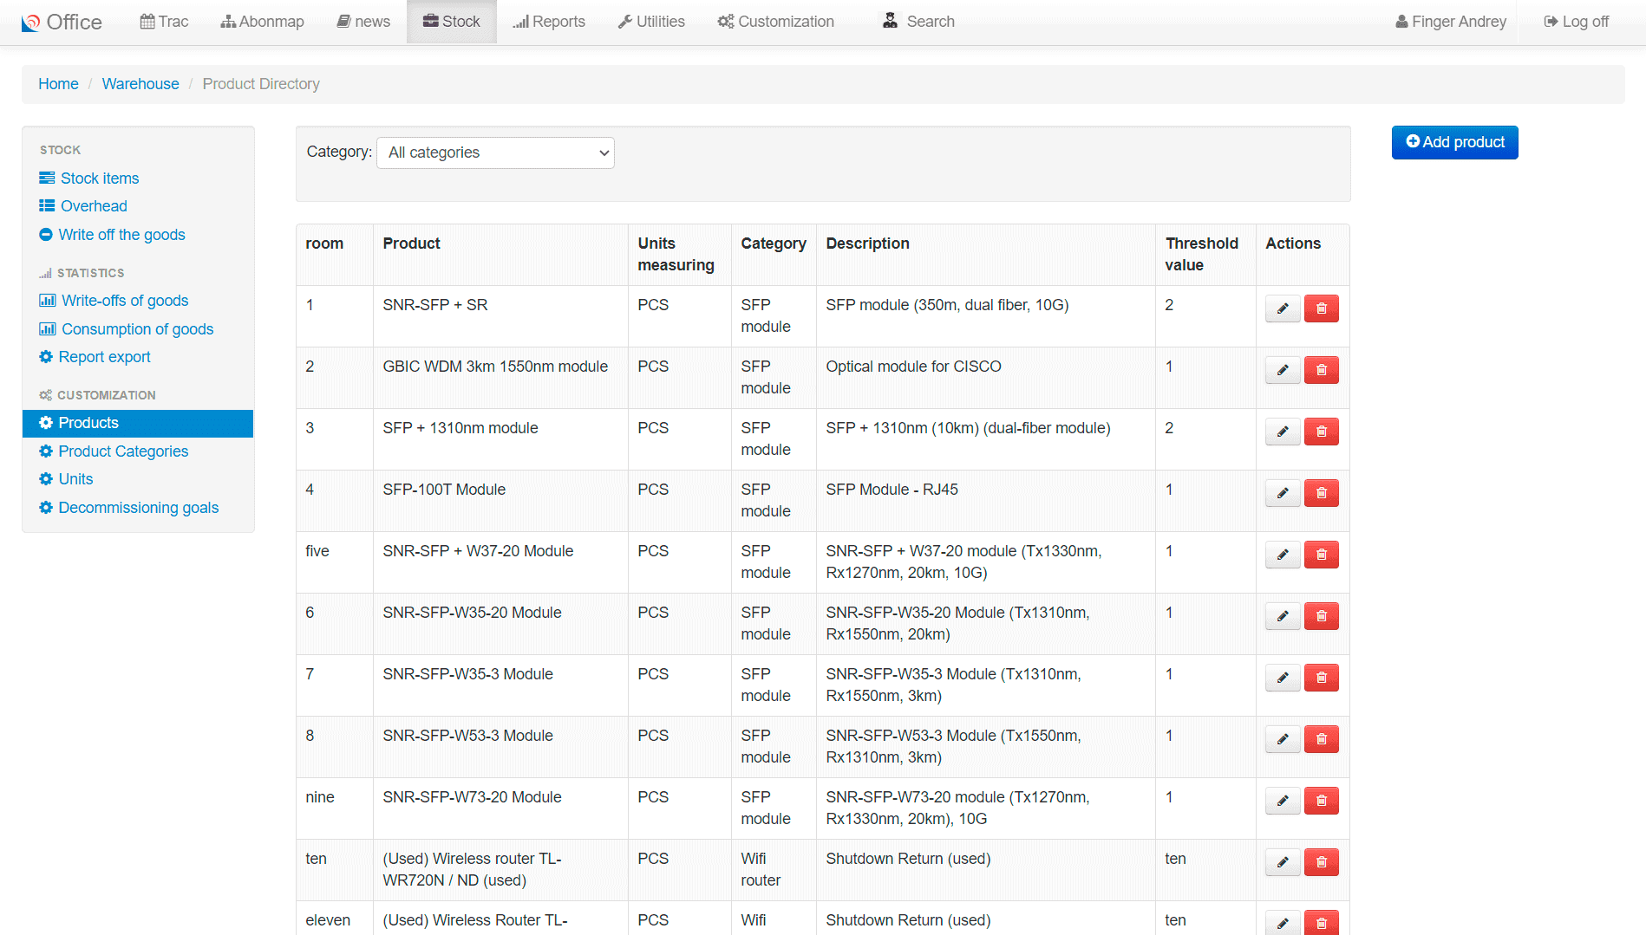The image size is (1646, 935).
Task: Edit the SNR-SFP + SR product
Action: 1283,308
